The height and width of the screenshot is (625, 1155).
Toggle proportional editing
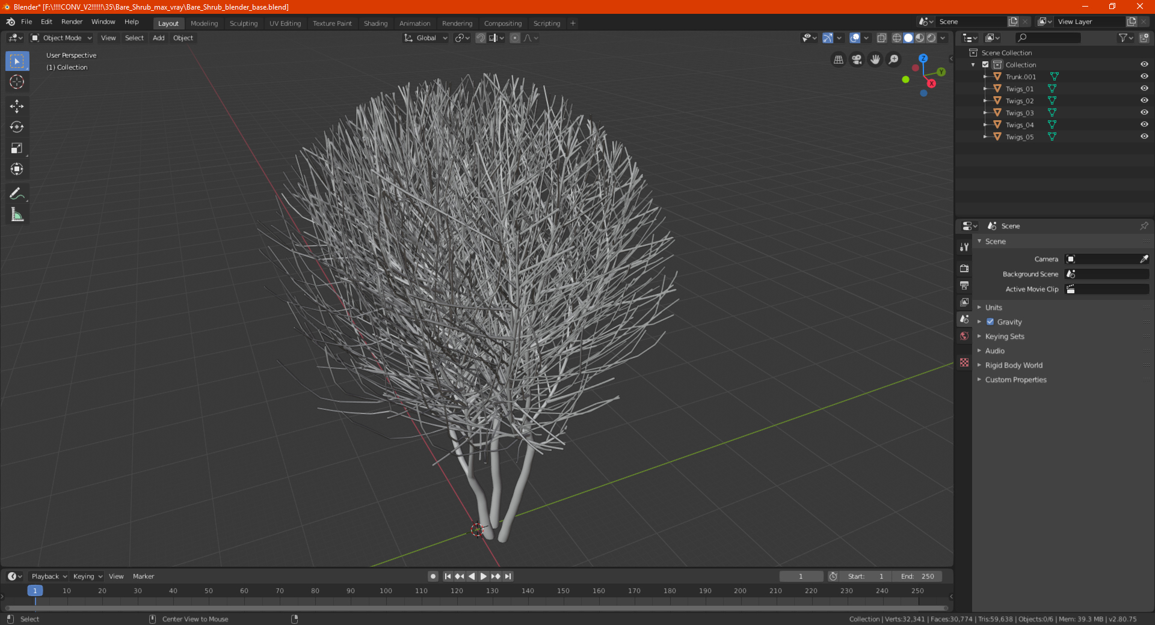pos(515,38)
